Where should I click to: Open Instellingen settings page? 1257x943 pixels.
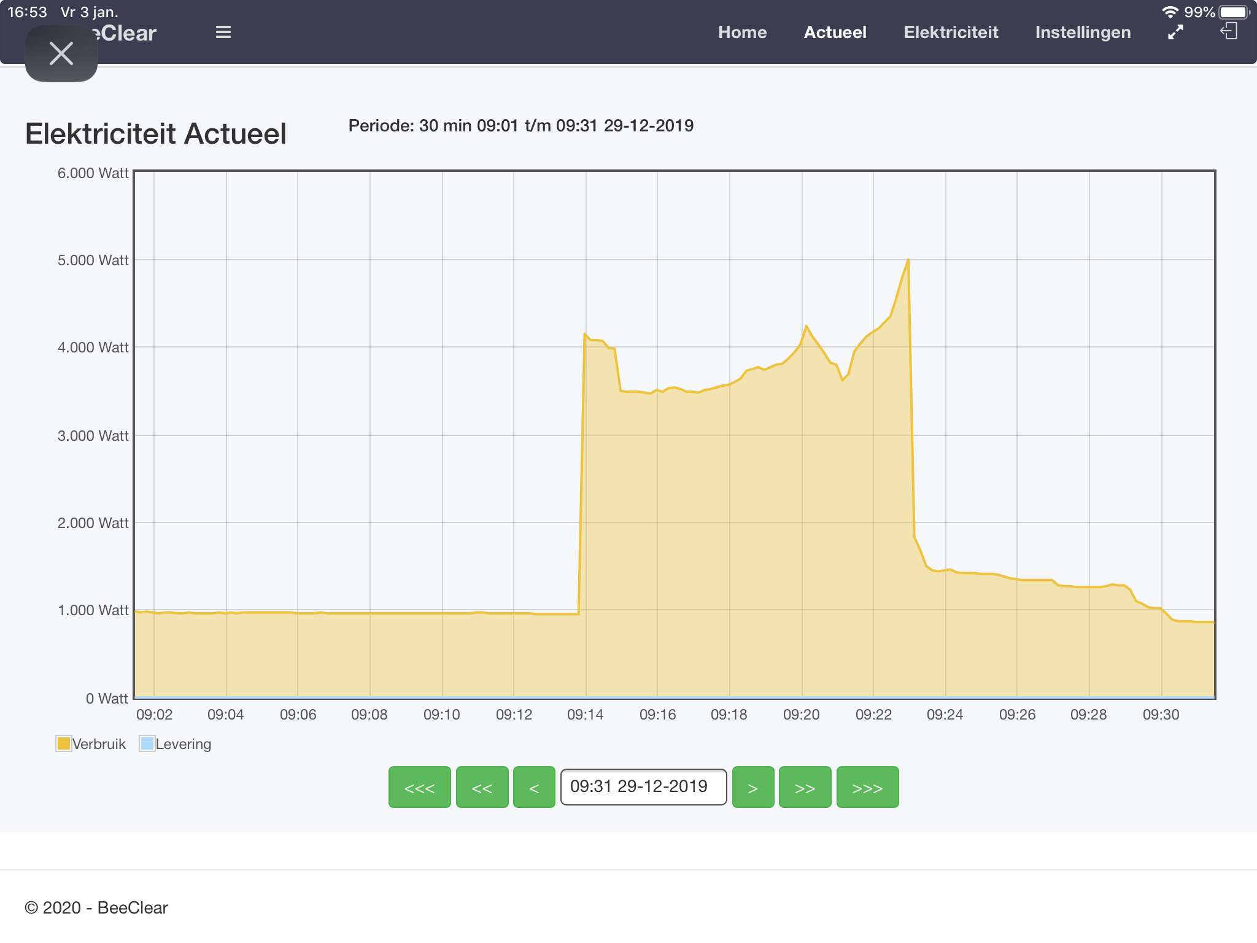[x=1083, y=33]
